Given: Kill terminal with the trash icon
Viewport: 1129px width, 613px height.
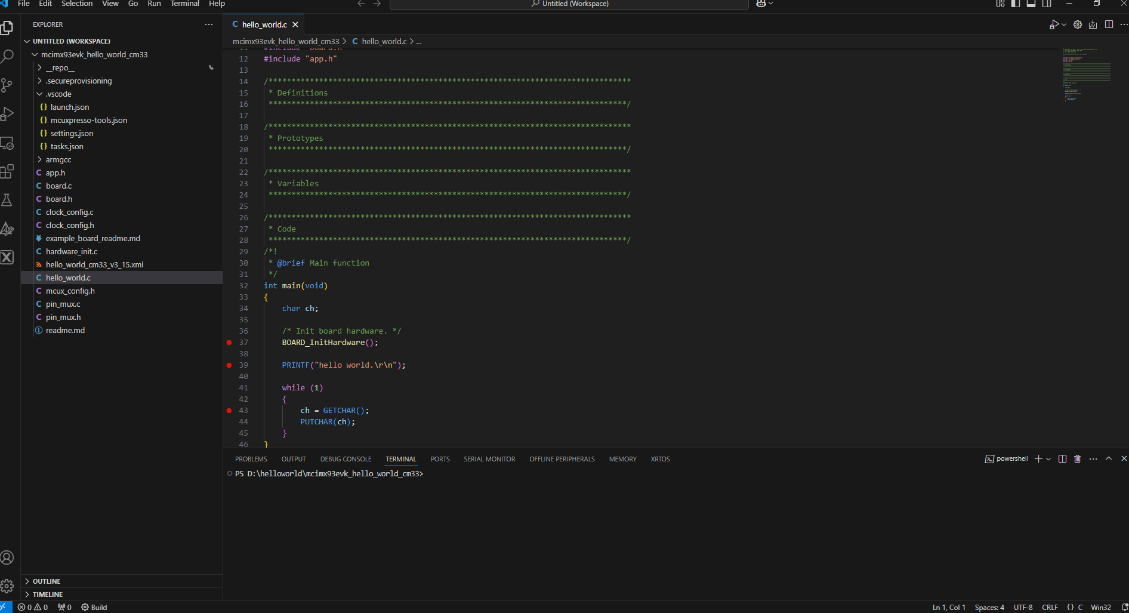Looking at the screenshot, I should pos(1077,459).
